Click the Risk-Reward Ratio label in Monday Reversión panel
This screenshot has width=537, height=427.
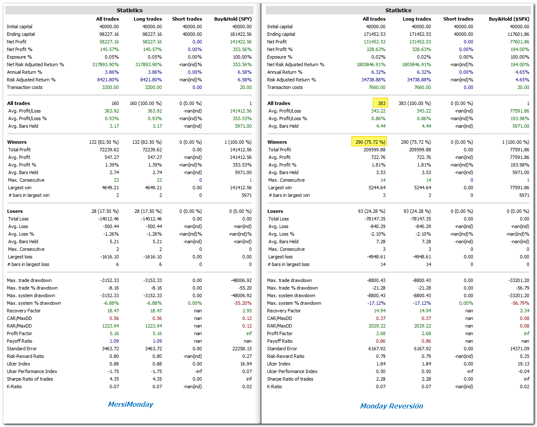tap(286, 356)
